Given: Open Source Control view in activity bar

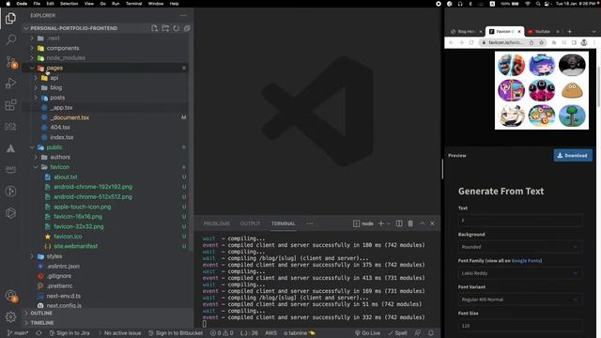Looking at the screenshot, I should click(x=10, y=61).
